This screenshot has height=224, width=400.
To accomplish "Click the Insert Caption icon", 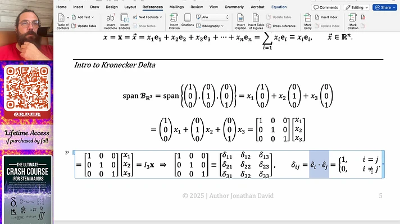I will click(241, 19).
